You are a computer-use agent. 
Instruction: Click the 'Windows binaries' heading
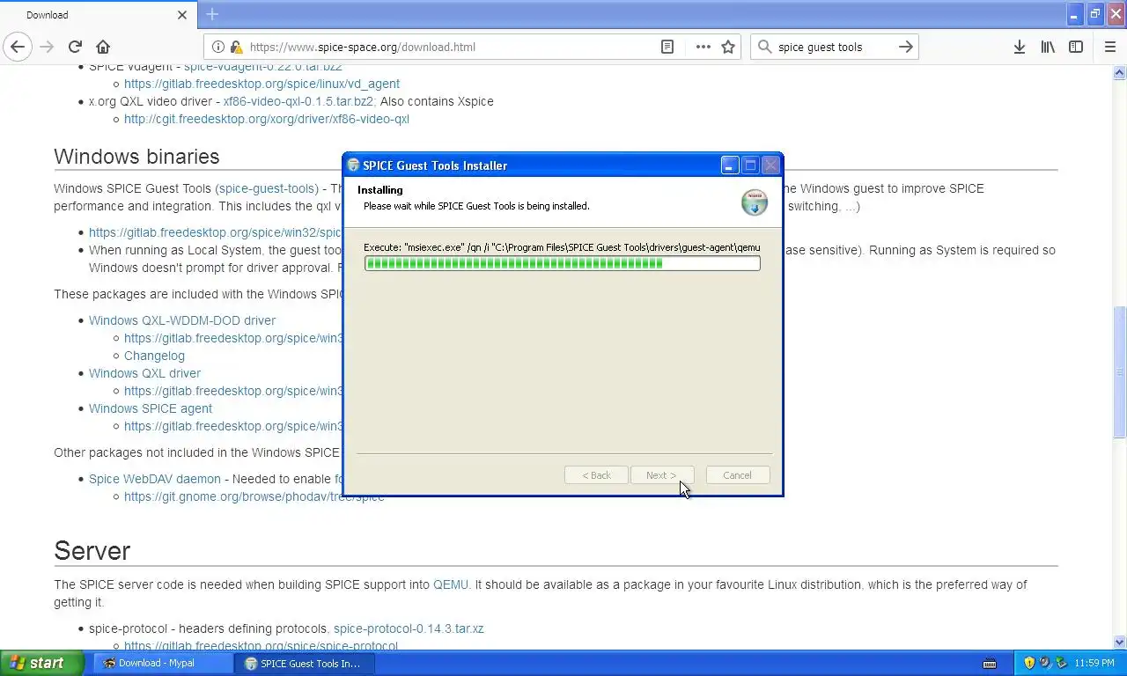click(136, 157)
